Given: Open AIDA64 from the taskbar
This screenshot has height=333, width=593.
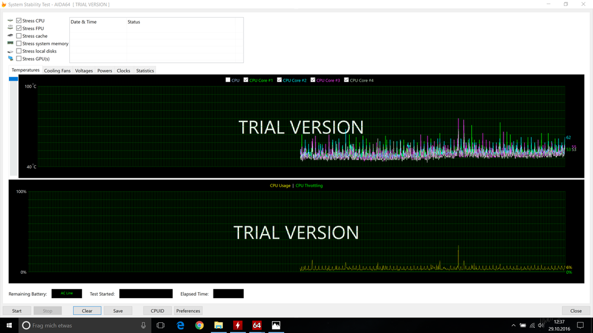Looking at the screenshot, I should click(x=257, y=325).
